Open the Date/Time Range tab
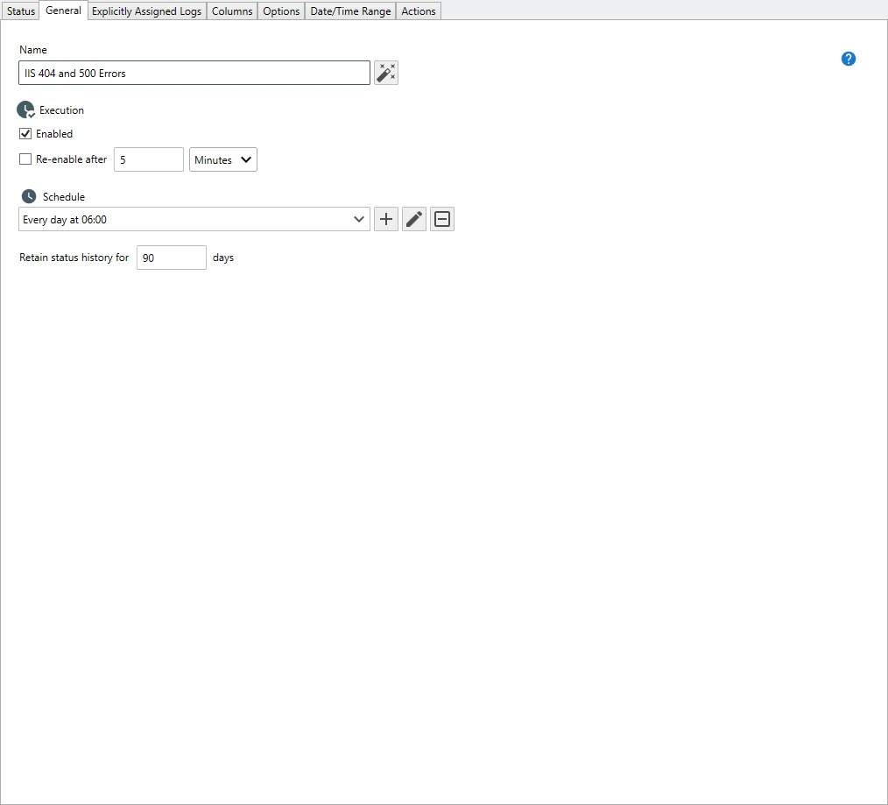 [x=350, y=11]
